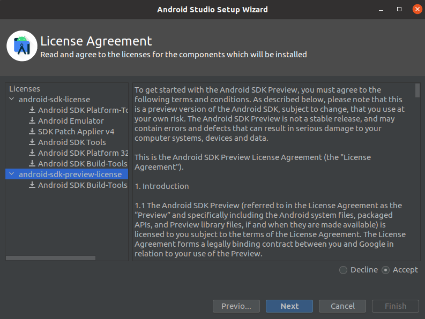
Task: Collapse the android-sdk-license tree node
Action: (12, 99)
